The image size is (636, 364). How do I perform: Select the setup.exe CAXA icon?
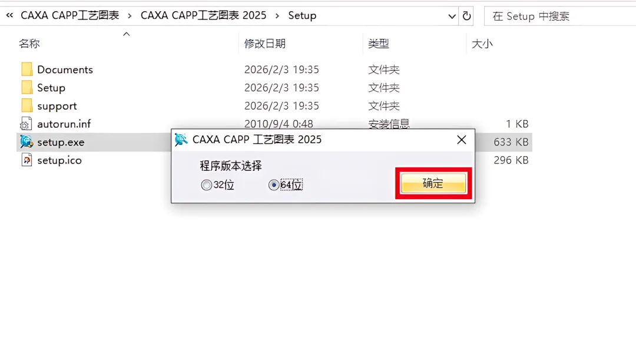pos(26,141)
